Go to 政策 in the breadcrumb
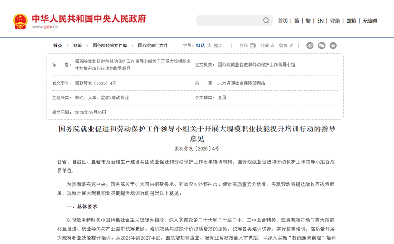This screenshot has width=394, height=244. coord(77,46)
